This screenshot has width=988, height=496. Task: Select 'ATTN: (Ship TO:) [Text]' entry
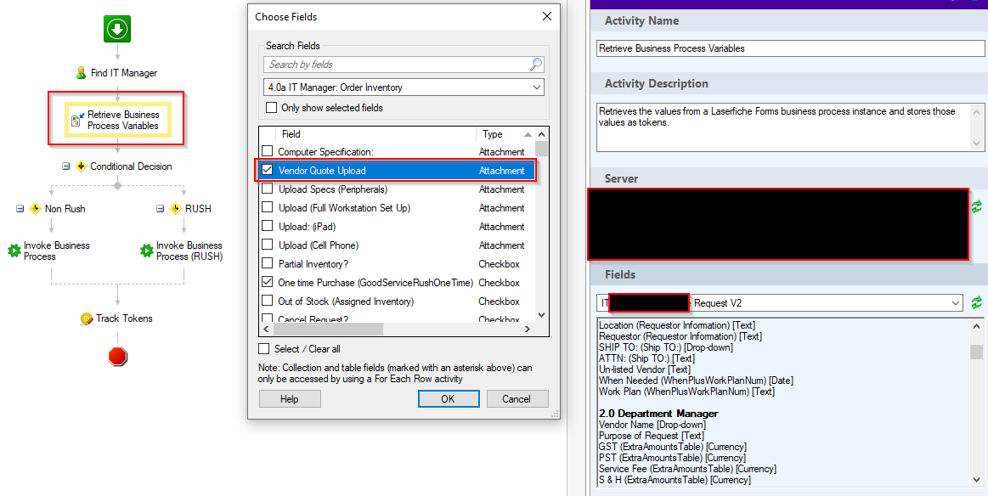tap(646, 358)
